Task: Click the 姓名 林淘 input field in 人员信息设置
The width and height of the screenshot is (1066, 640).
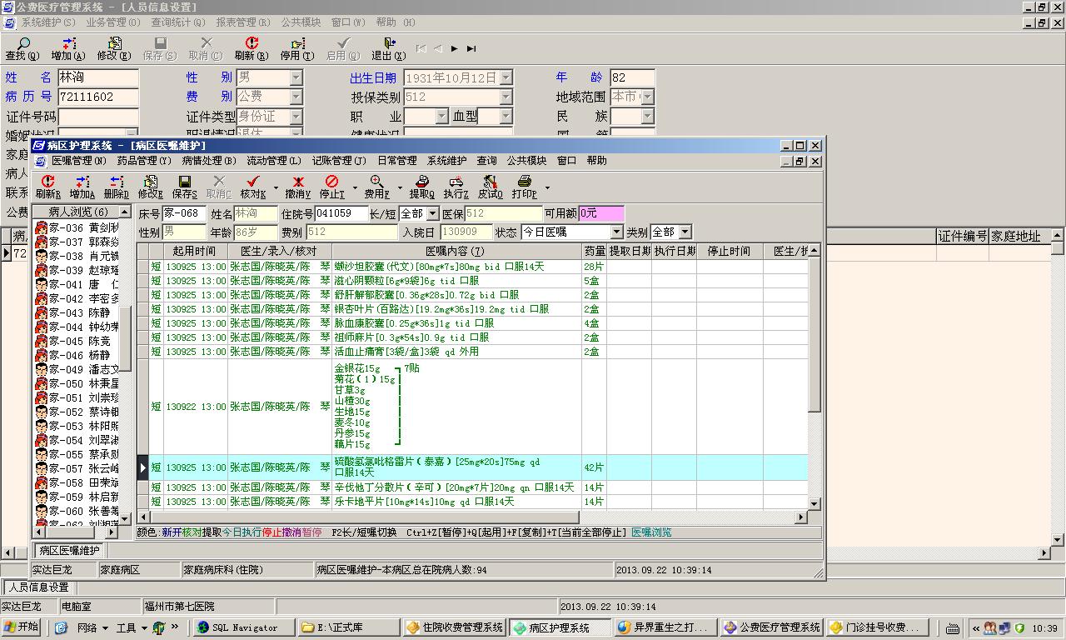Action: tap(97, 77)
